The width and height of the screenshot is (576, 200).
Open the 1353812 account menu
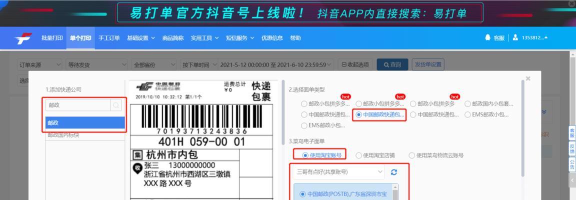point(534,38)
